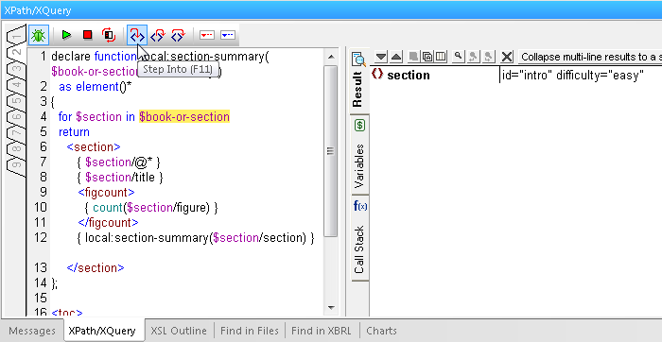
Task: Select XPath tab number 8
Action: [16, 149]
